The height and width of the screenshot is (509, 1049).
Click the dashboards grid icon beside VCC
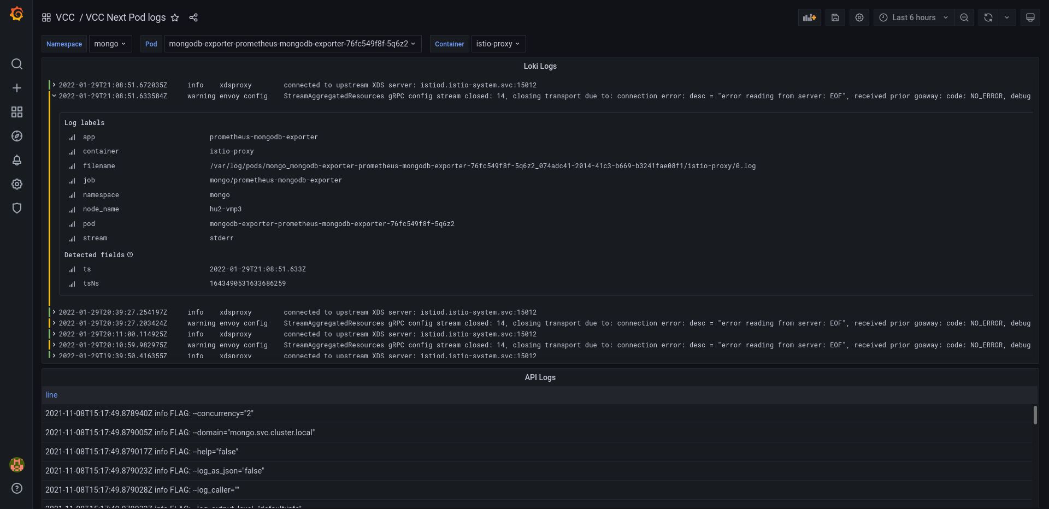[x=46, y=17]
